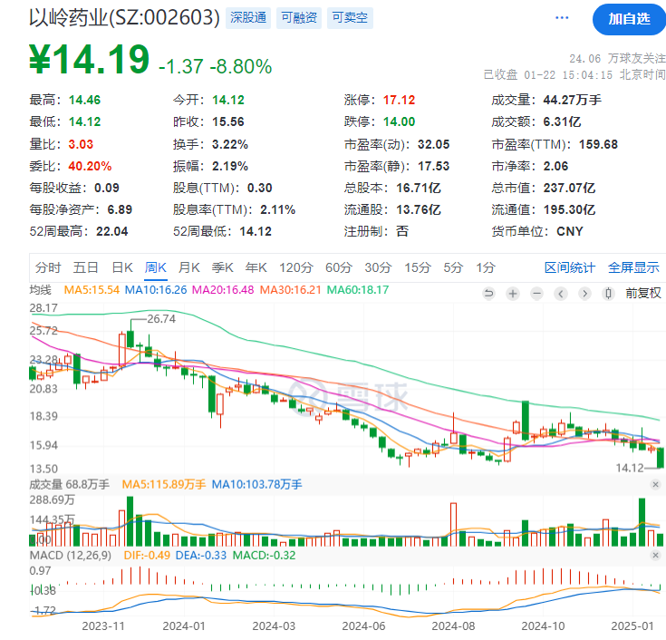Viewport: 666px width, 640px height.
Task: Open the 区间统计 range statistics link
Action: point(570,267)
